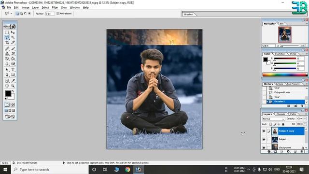Select the Eraser tool
The height and width of the screenshot is (174, 309).
click(x=7, y=58)
